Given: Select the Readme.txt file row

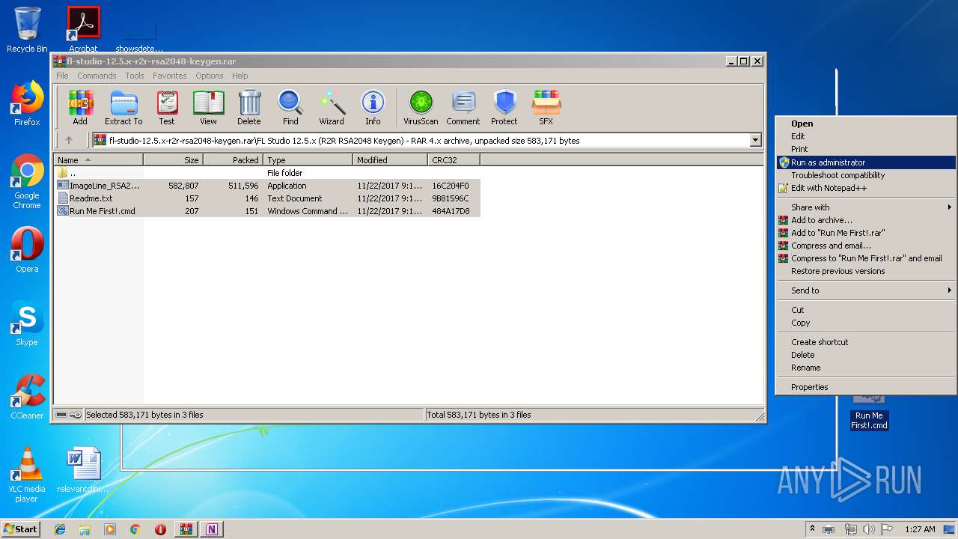Looking at the screenshot, I should point(267,198).
